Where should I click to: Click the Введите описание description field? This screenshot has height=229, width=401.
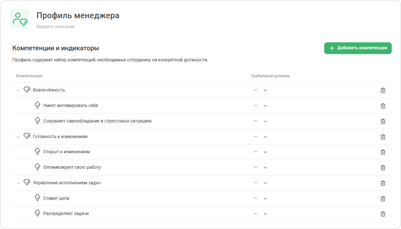pos(56,26)
